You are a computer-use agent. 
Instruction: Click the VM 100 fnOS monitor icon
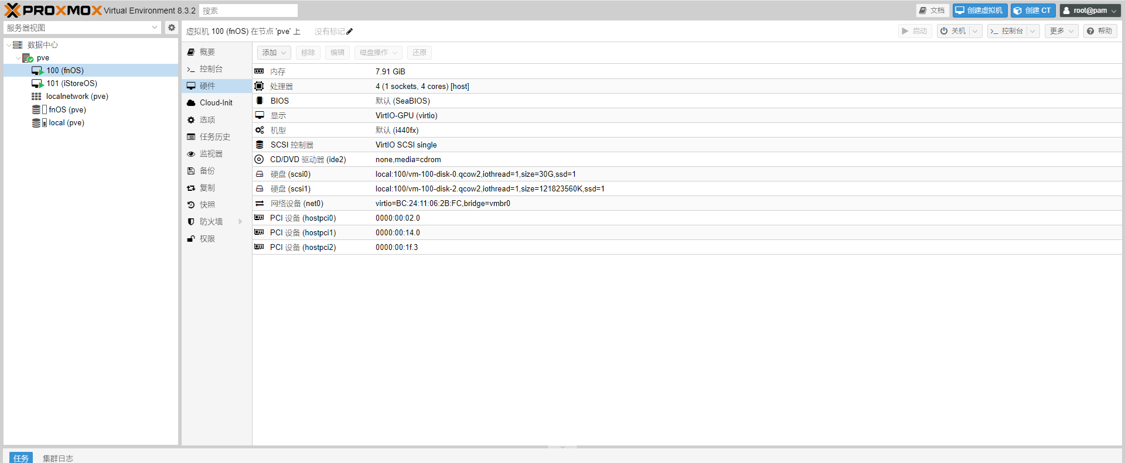click(x=37, y=71)
